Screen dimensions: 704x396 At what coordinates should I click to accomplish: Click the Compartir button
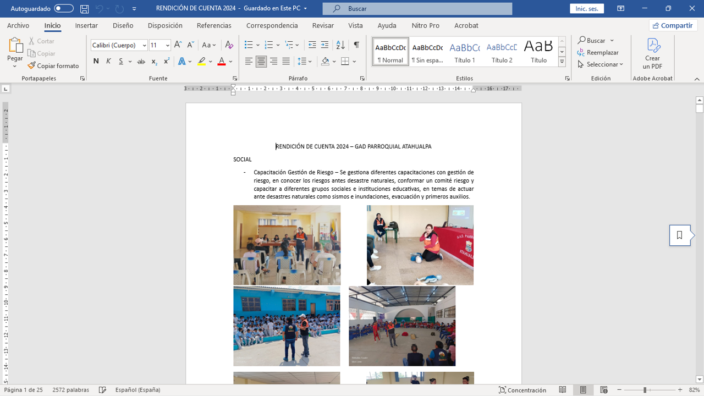(x=673, y=26)
